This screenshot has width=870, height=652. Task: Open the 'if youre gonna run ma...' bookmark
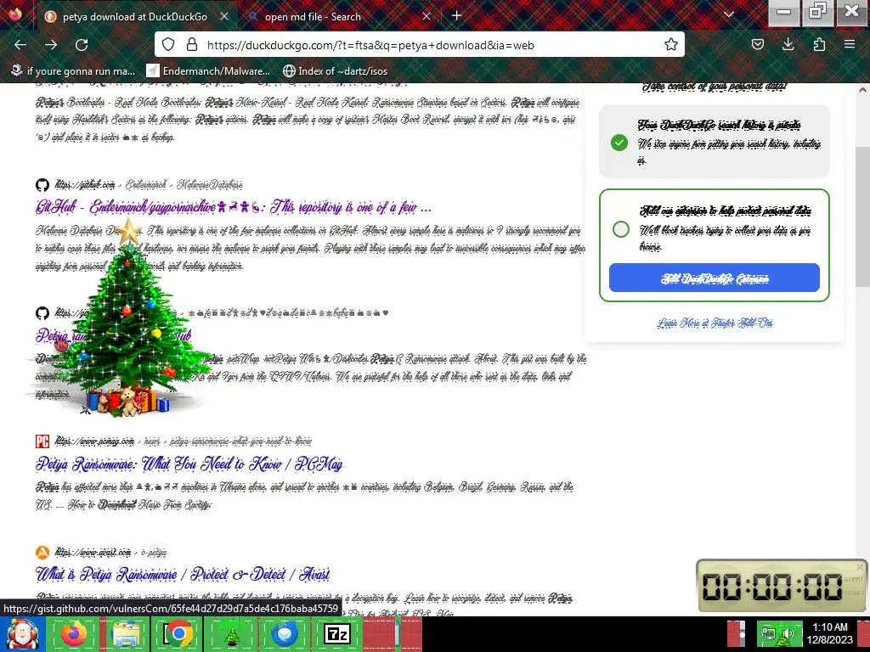pyautogui.click(x=73, y=71)
